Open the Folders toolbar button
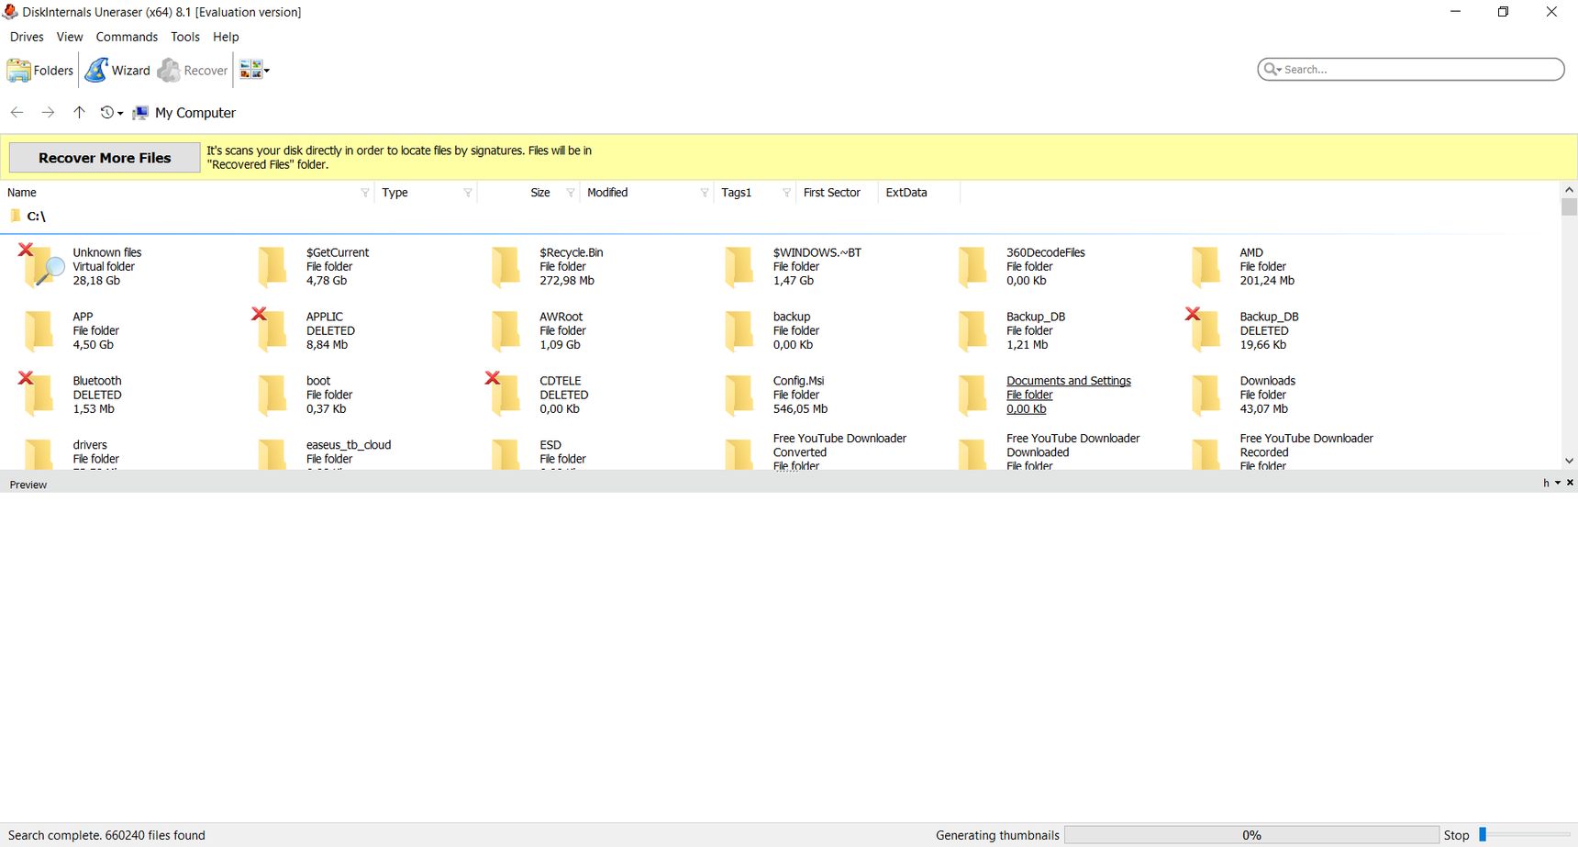The image size is (1578, 847). tap(39, 71)
